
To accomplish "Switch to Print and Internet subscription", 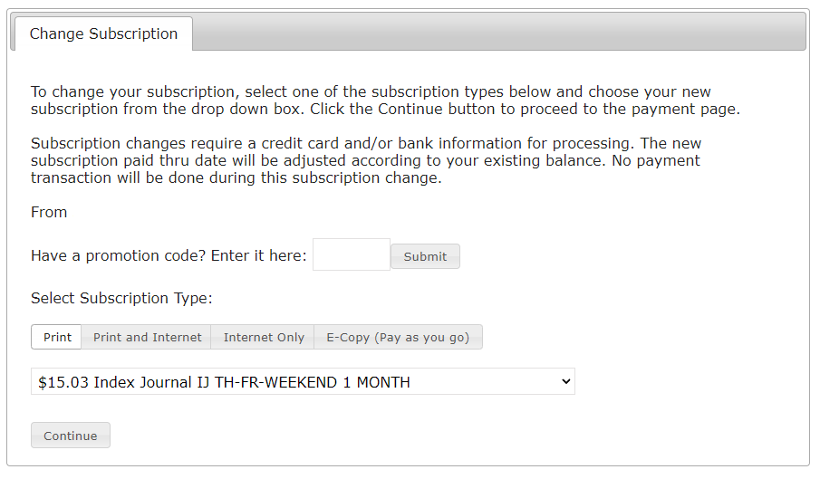I will click(147, 337).
